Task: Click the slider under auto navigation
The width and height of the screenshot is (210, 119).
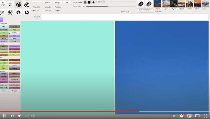Action: pos(145,12)
